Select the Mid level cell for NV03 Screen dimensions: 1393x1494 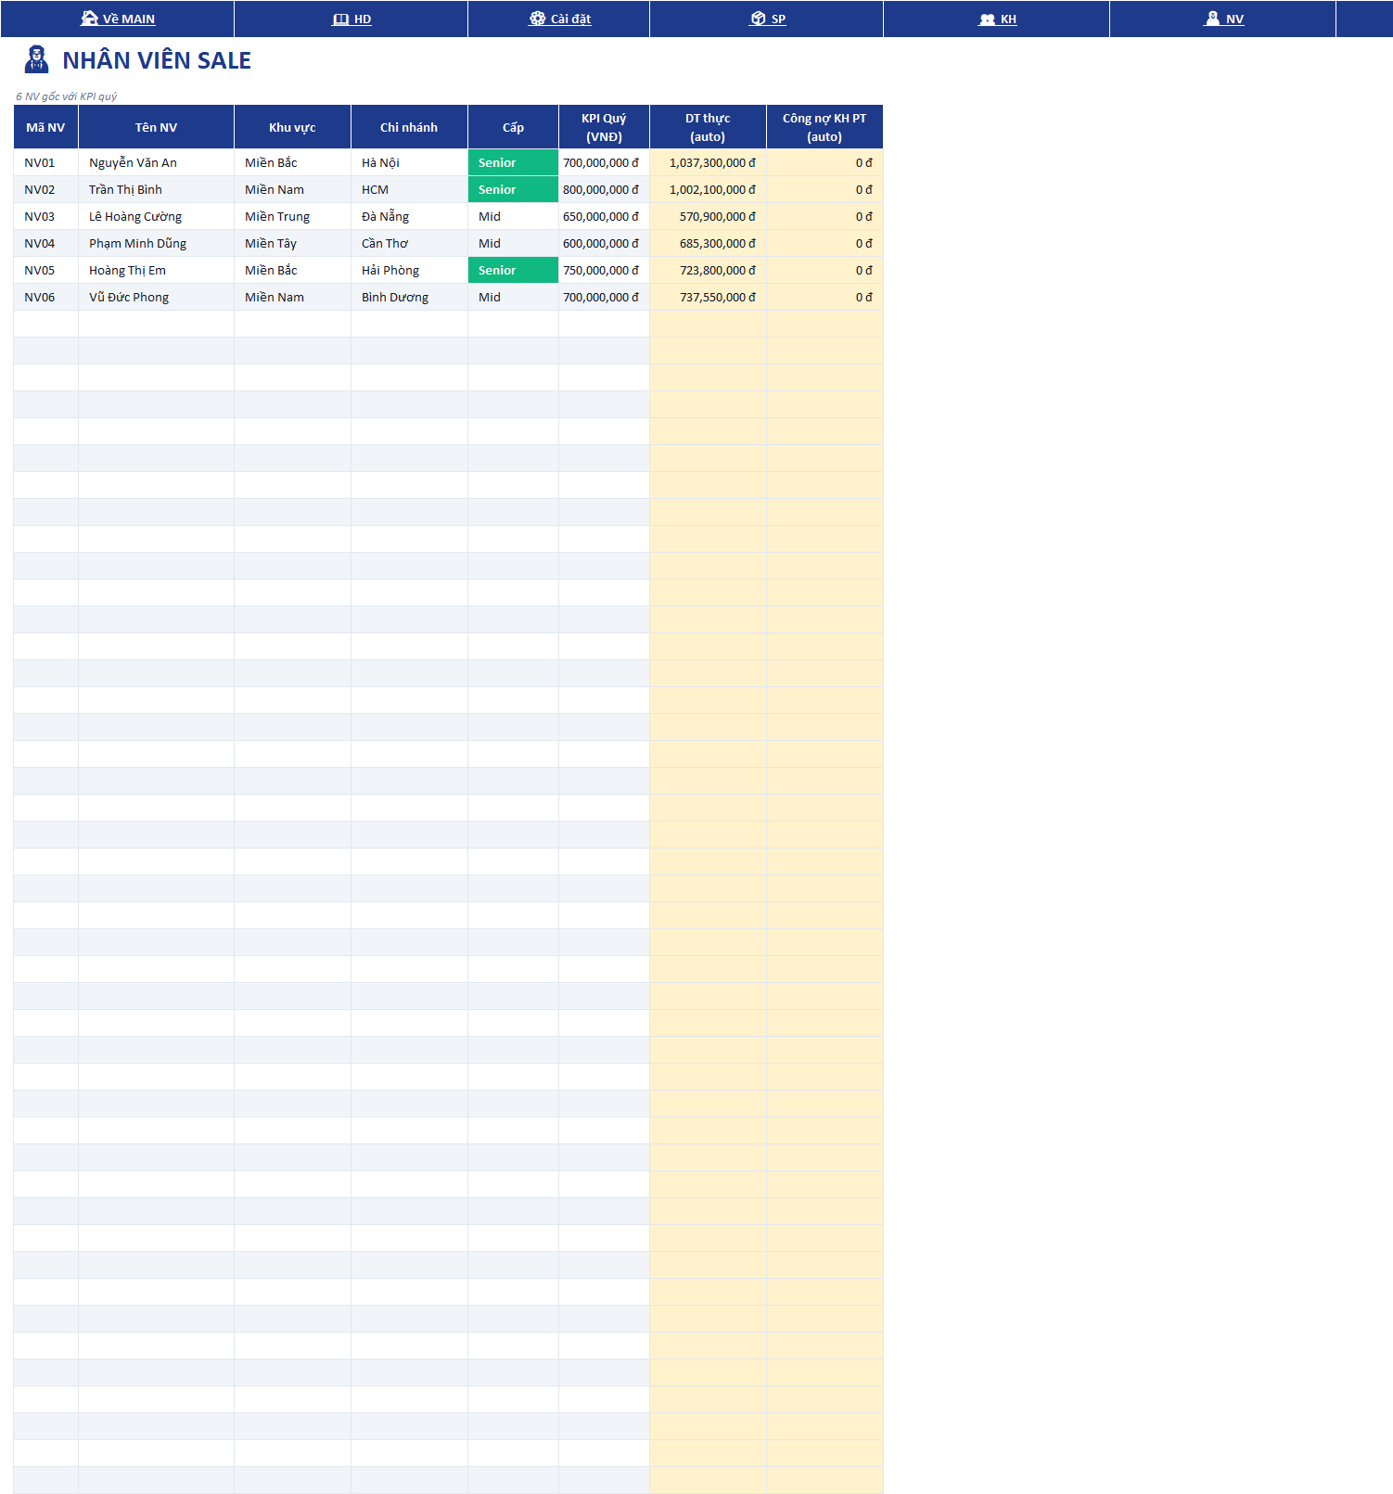click(x=513, y=216)
